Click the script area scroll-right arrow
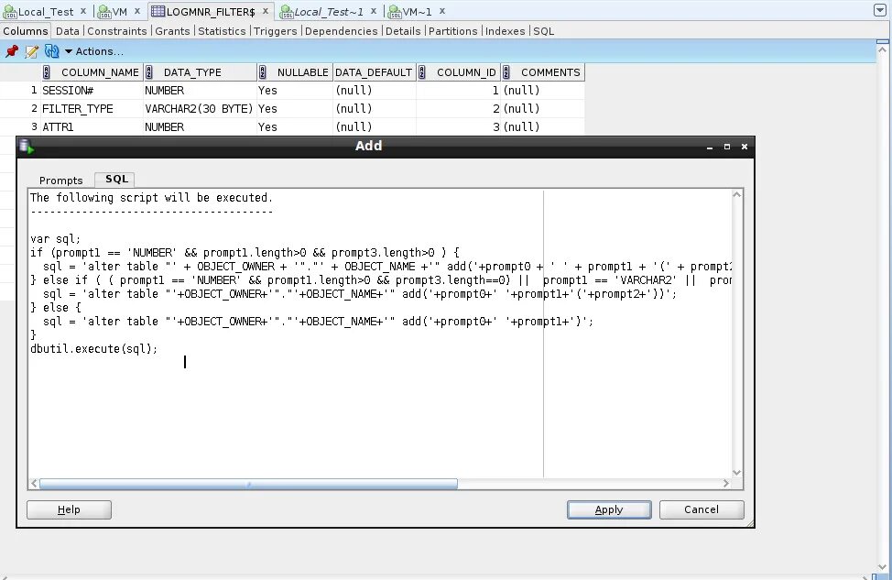Viewport: 892px width, 580px height. [x=726, y=484]
